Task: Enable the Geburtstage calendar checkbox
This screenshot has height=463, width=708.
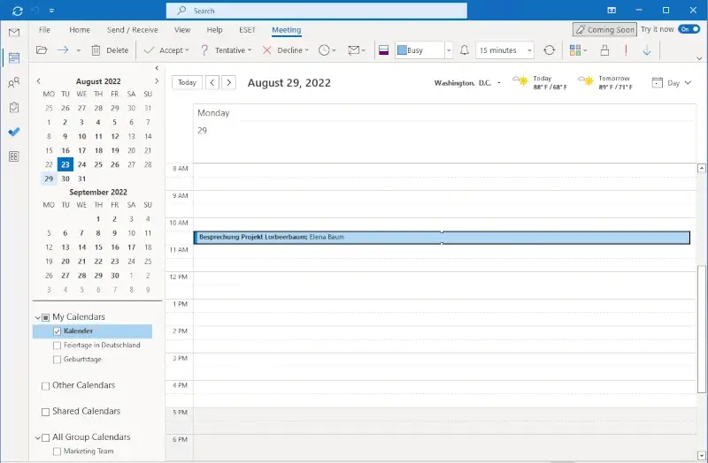Action: click(57, 360)
